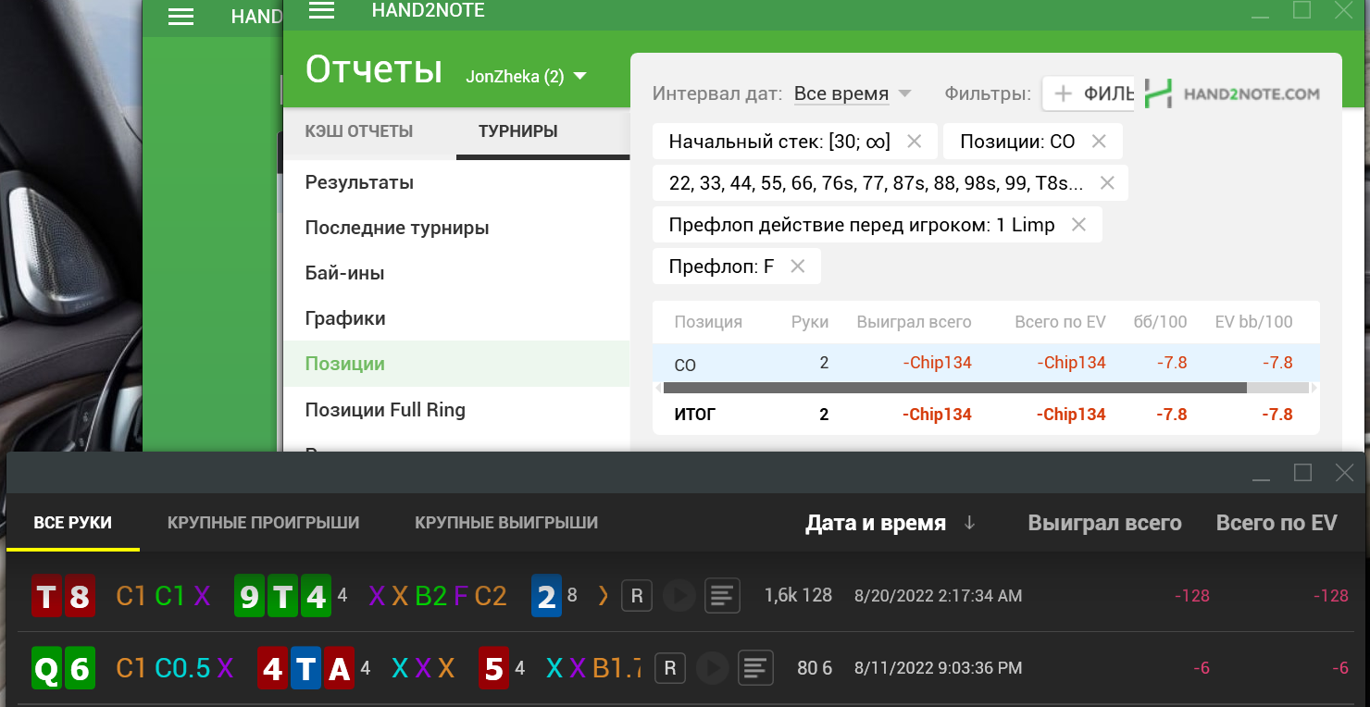Click the 9 flop card in T8 hand
This screenshot has height=707, width=1370.
click(250, 596)
